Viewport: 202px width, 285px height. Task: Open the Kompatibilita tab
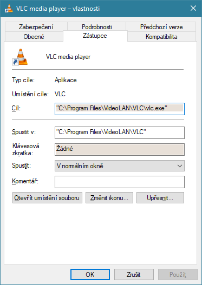pos(161,37)
